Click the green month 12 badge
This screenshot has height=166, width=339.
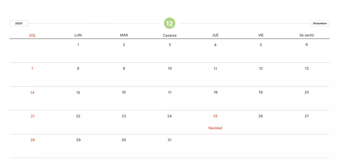pyautogui.click(x=169, y=23)
